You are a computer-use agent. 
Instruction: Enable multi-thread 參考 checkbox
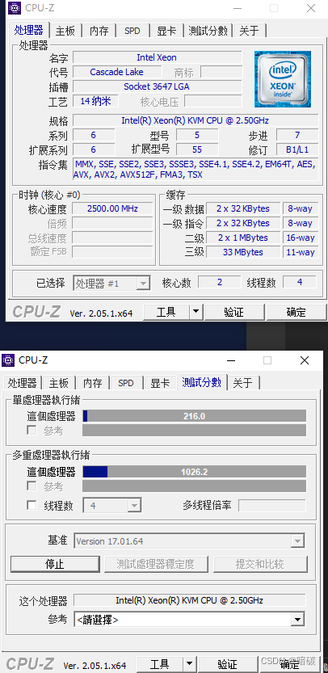(x=32, y=486)
